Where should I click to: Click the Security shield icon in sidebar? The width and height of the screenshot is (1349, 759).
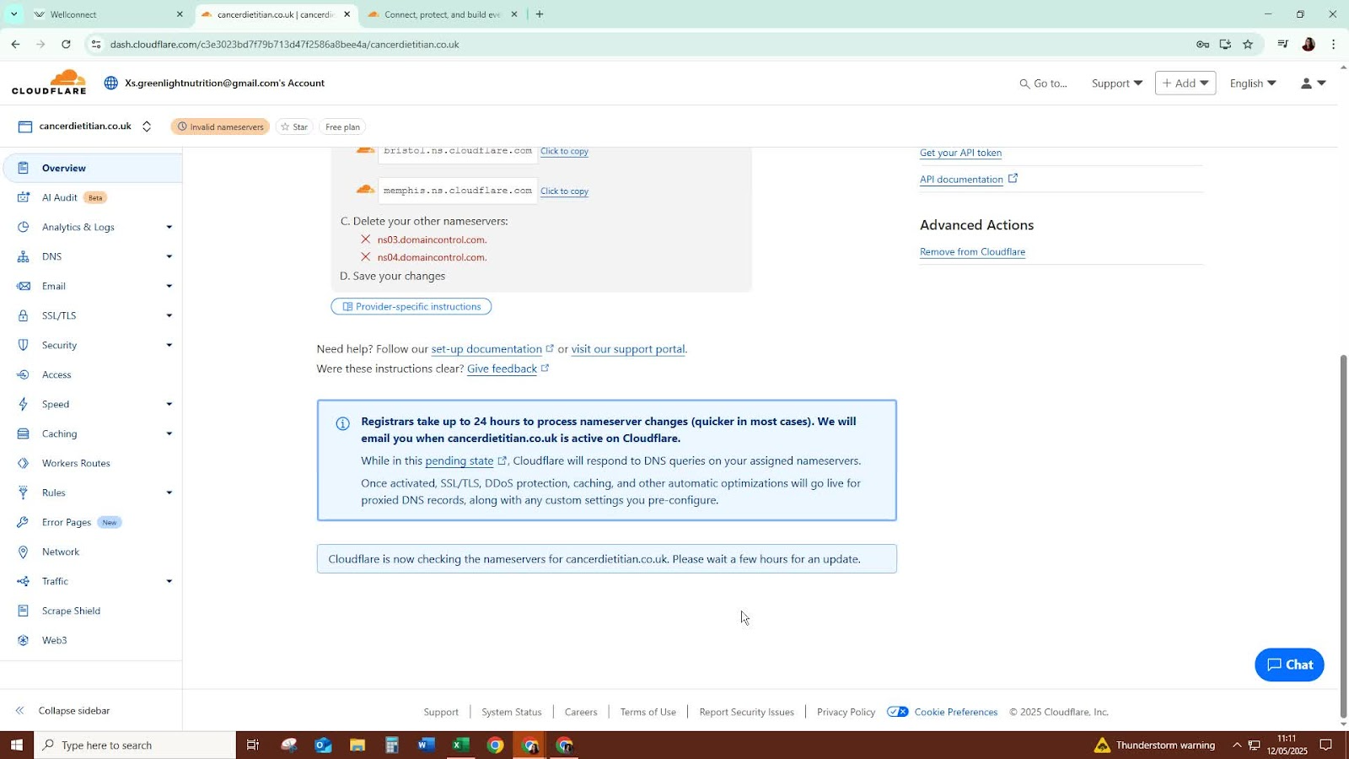coord(24,345)
